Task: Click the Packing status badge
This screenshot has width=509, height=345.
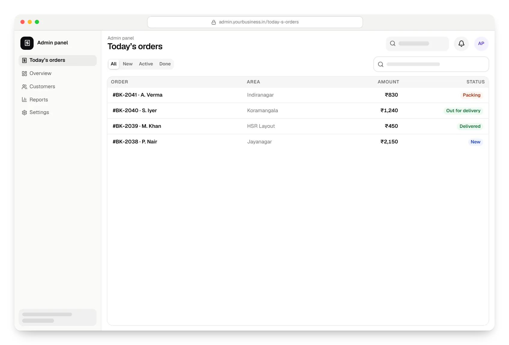Action: pyautogui.click(x=471, y=95)
